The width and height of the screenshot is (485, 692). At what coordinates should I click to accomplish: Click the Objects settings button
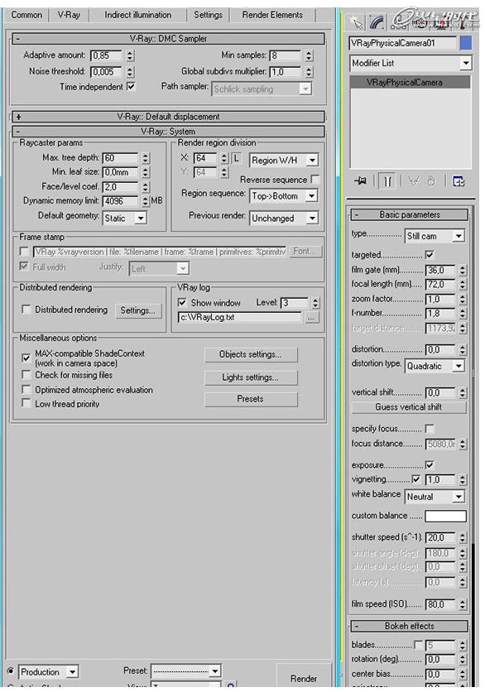pyautogui.click(x=251, y=354)
